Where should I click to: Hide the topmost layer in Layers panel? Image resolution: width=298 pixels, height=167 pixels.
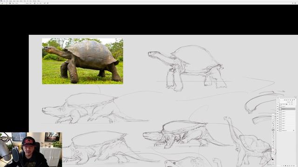click(x=278, y=107)
